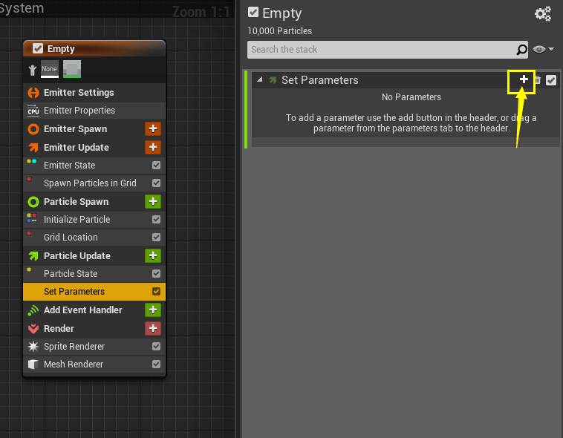Click the plus beside Add Event Handler
563x438 pixels.
click(x=152, y=310)
